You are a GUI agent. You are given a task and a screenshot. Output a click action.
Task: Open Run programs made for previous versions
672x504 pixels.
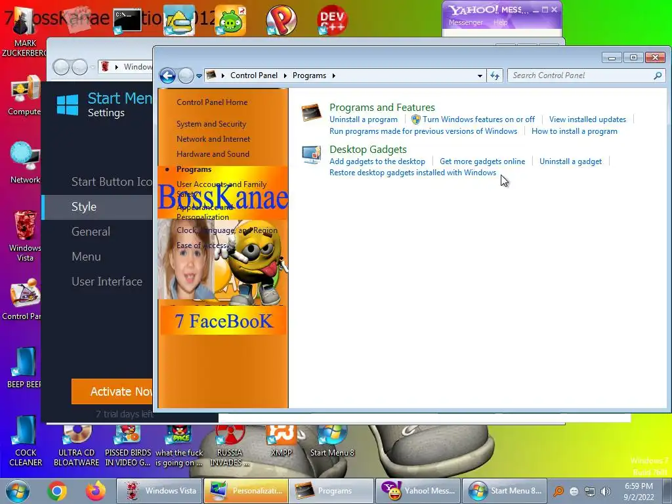pos(423,131)
